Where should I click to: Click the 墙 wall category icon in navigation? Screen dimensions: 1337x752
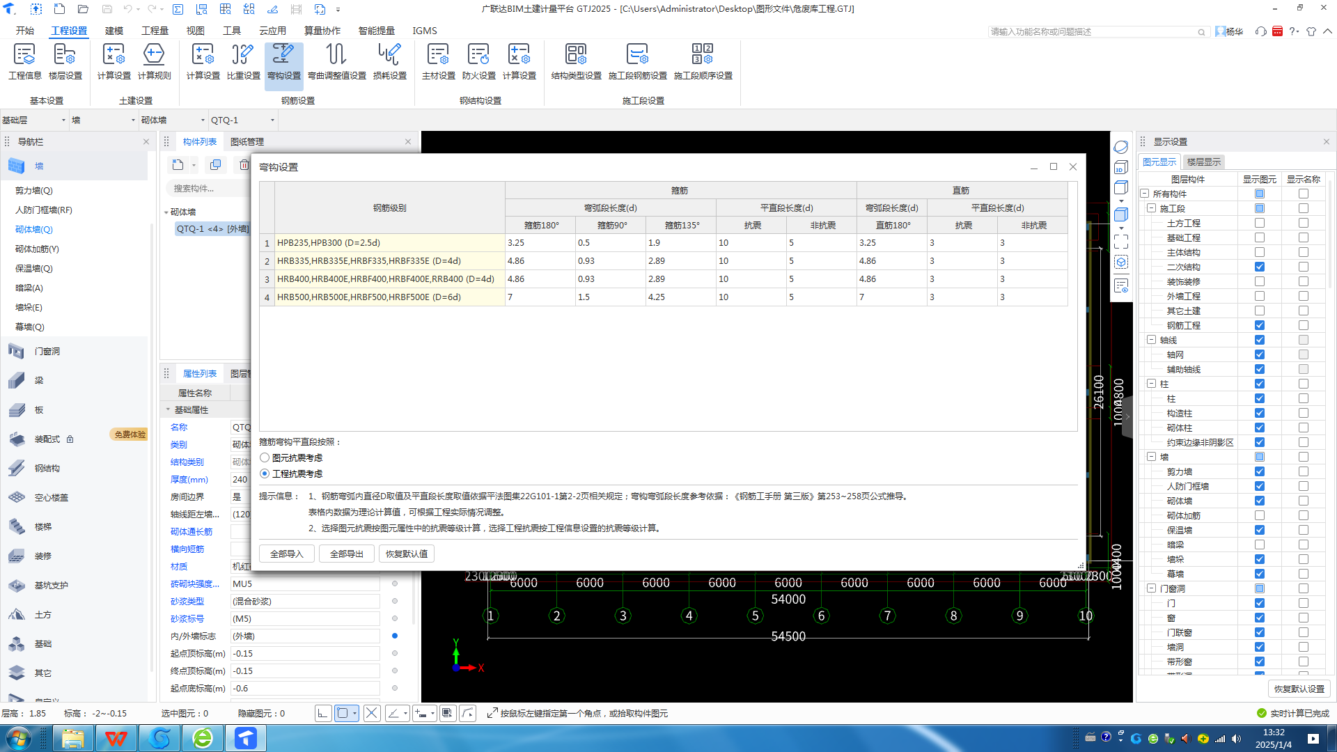pyautogui.click(x=17, y=166)
